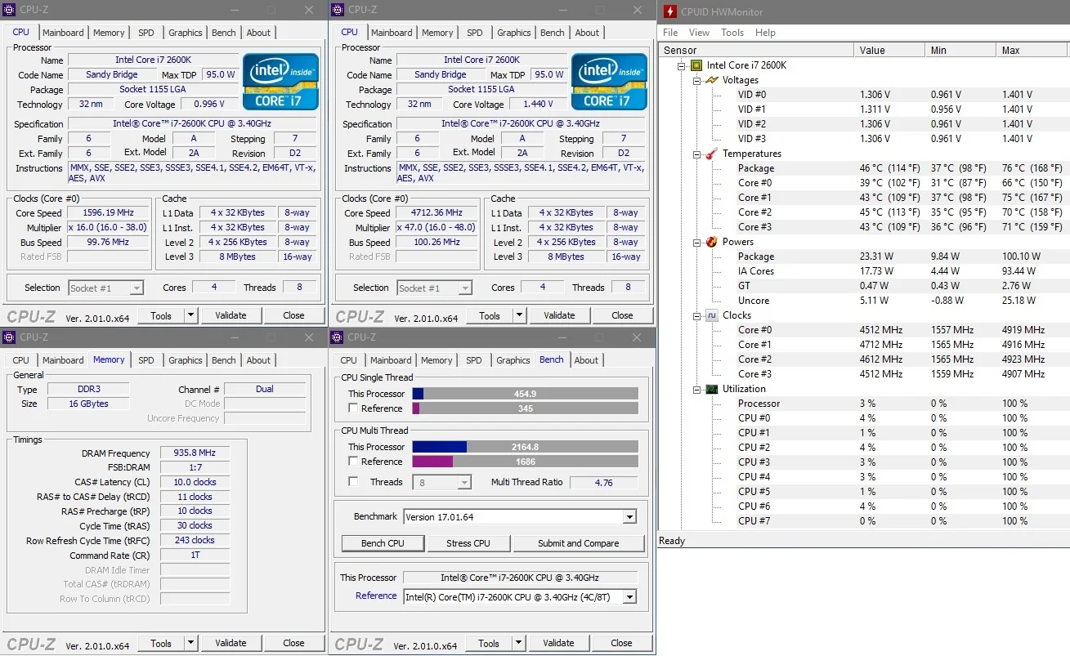This screenshot has width=1070, height=656.
Task: Click the Intel Core i7 logo showing 4712.36 MHz
Action: (609, 82)
